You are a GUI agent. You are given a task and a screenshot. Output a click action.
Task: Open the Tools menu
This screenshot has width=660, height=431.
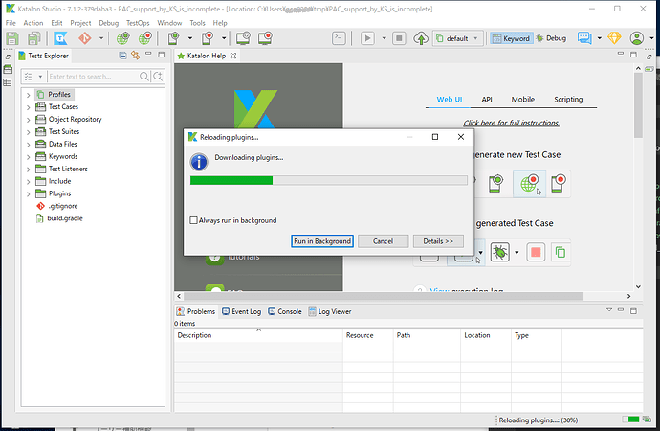[x=197, y=23]
